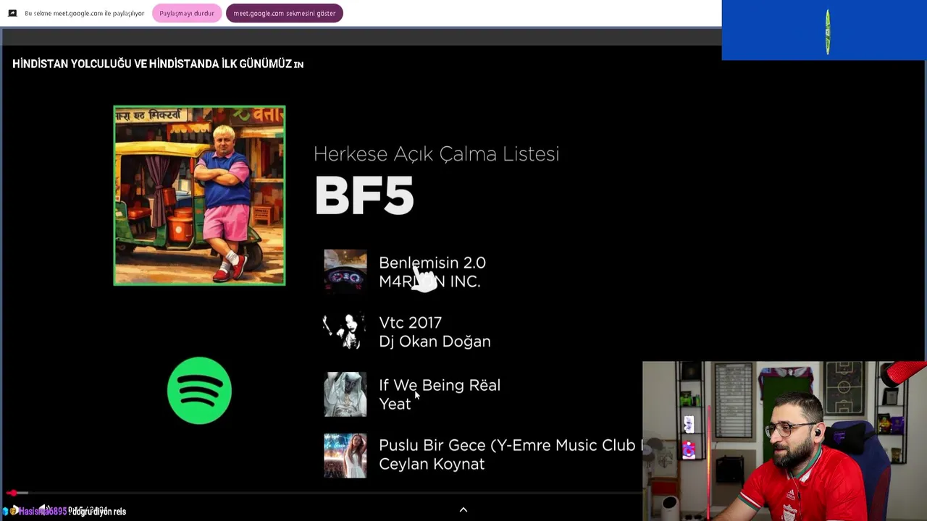The height and width of the screenshot is (521, 927).
Task: Click the blue panel in the top-right corner
Action: click(x=824, y=30)
